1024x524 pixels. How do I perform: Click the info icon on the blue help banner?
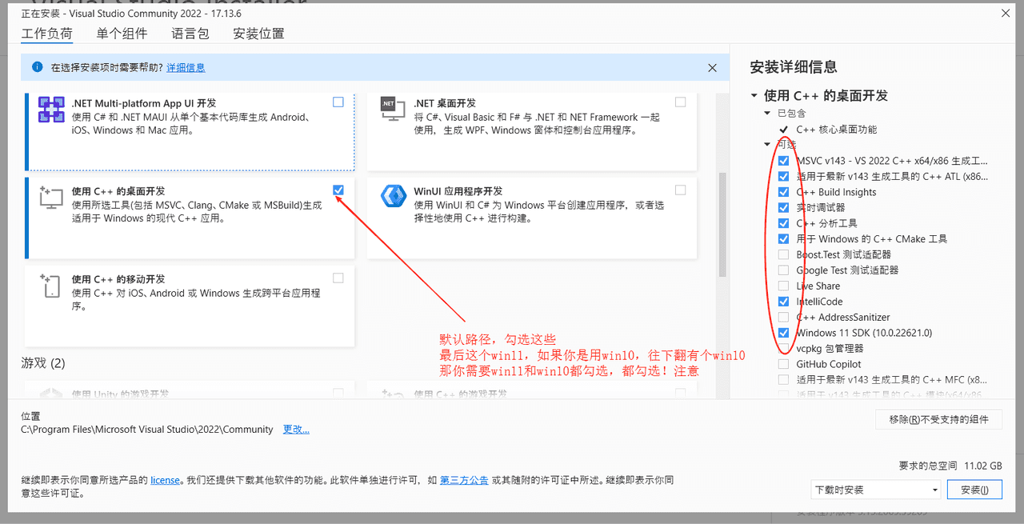[37, 68]
